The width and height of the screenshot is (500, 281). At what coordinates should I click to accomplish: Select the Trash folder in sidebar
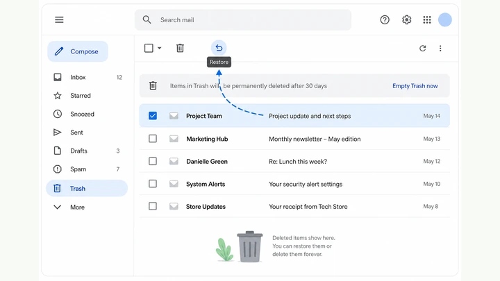87,188
